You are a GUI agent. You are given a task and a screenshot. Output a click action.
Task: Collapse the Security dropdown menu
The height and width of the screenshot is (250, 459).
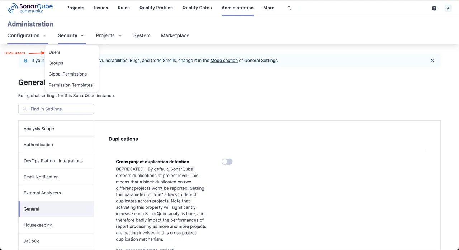(x=71, y=35)
